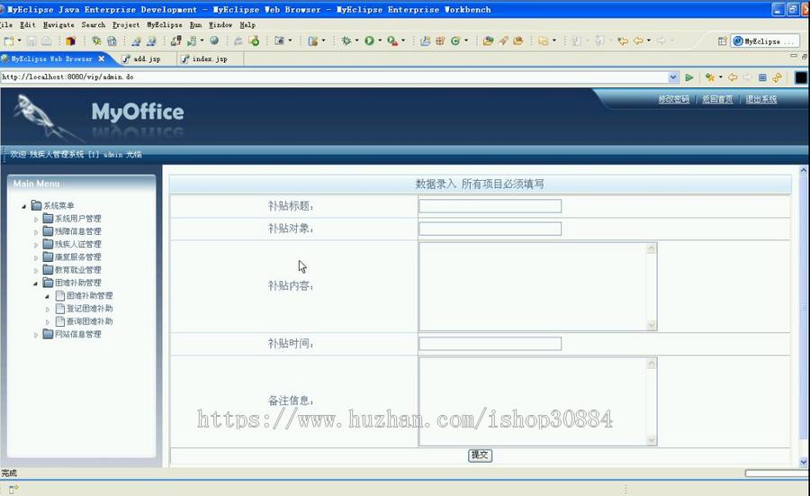Click the camera screenshot toolbar icon
Image resolution: width=810 pixels, height=496 pixels.
280,41
